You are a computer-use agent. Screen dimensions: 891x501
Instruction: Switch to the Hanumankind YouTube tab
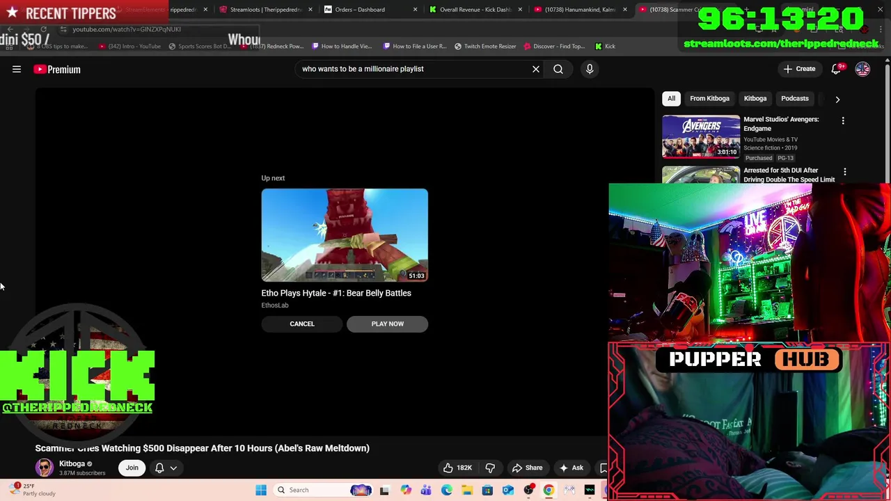[580, 10]
